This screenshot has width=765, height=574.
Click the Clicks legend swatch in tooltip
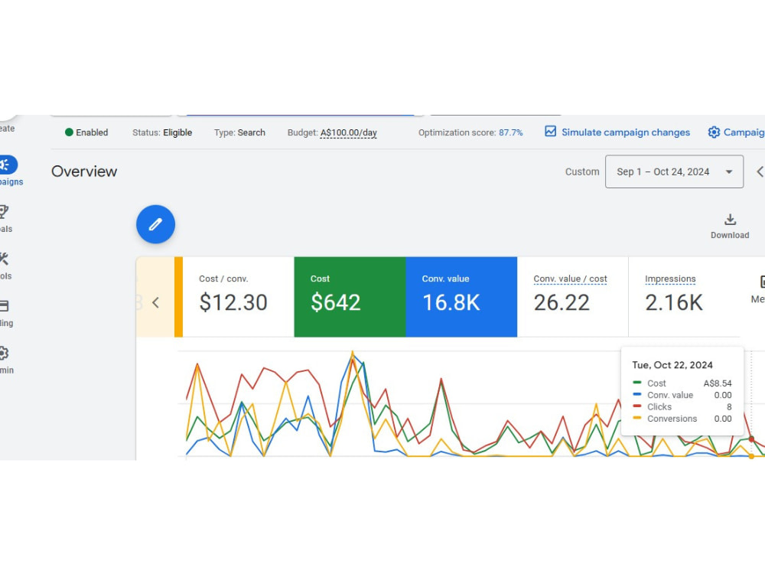pyautogui.click(x=636, y=406)
